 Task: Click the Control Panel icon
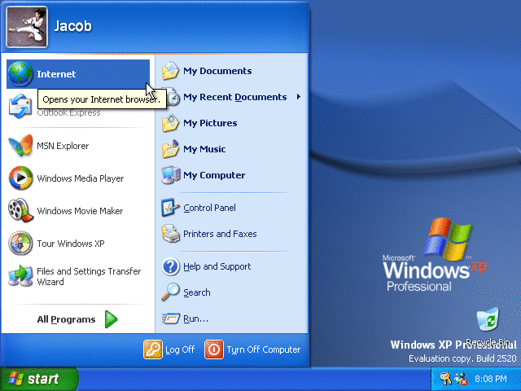[x=170, y=208]
